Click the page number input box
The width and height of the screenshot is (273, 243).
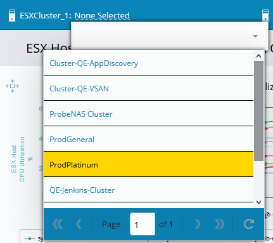point(143,224)
